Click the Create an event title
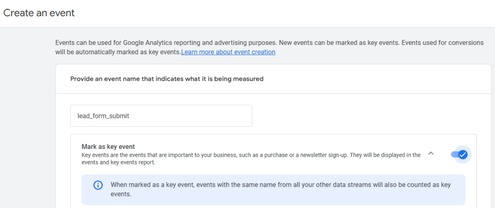 [39, 13]
